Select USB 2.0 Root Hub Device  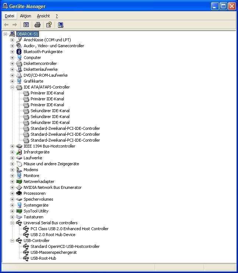pos(53,235)
